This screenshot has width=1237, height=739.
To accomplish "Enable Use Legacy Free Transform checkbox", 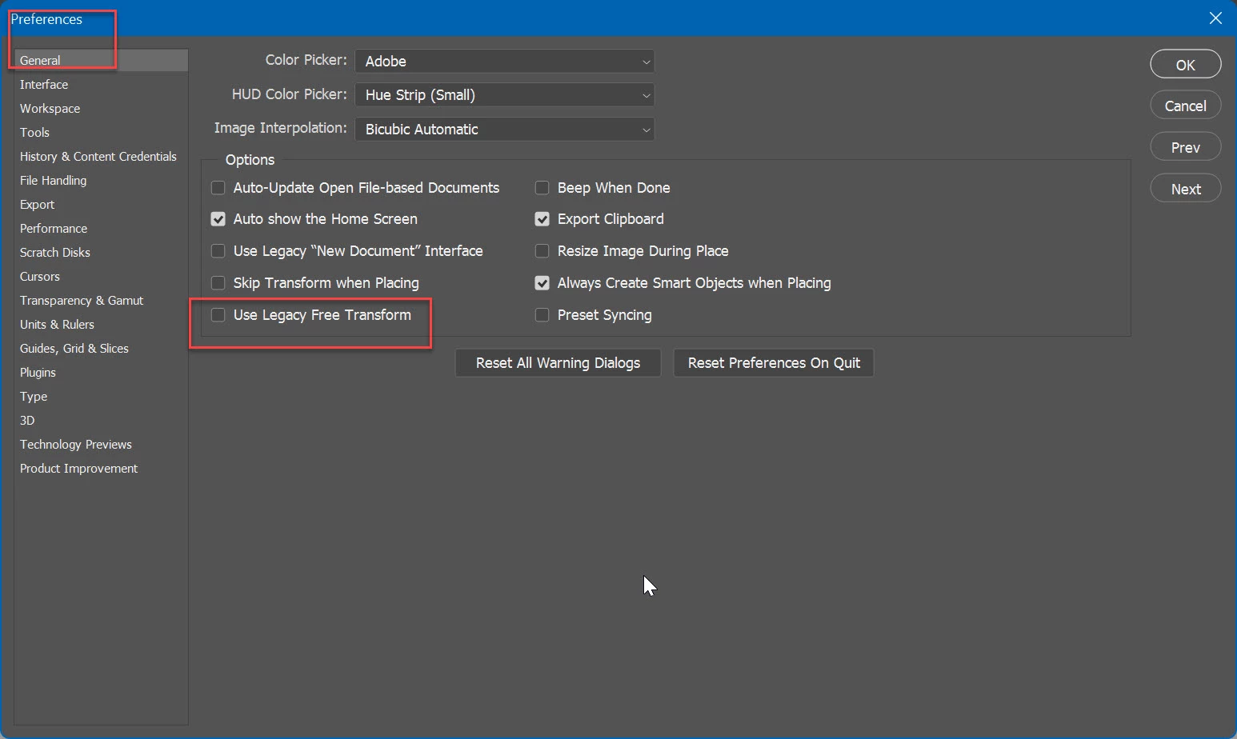I will click(x=218, y=315).
